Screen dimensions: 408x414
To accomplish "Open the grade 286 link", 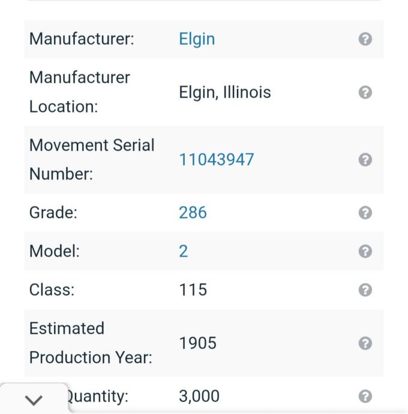I will pos(193,213).
